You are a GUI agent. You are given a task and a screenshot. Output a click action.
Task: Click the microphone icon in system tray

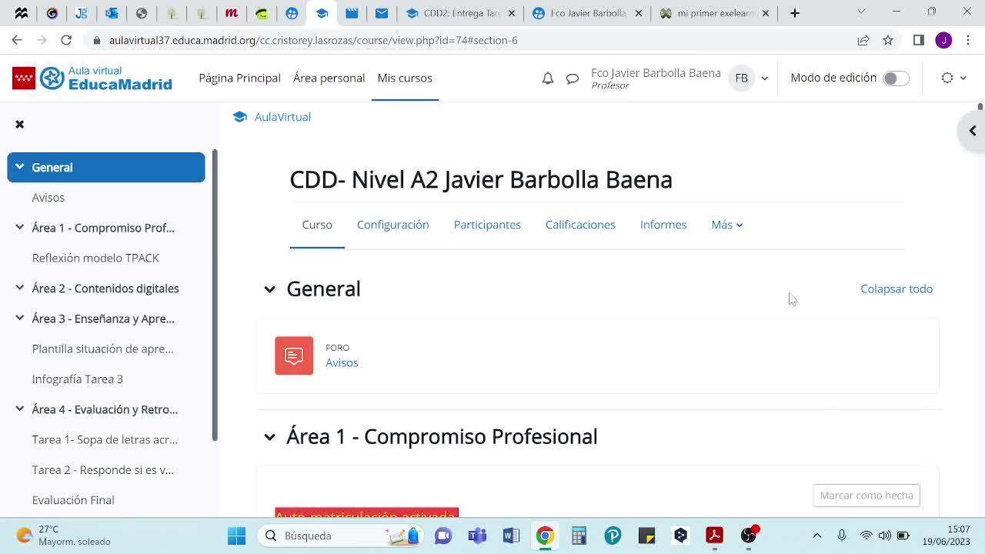(842, 536)
